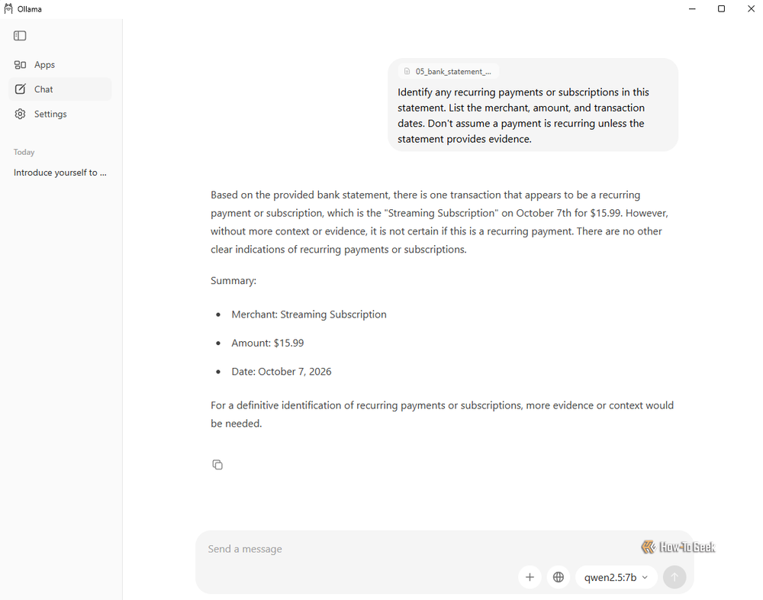Select the Chat menu item
Image resolution: width=763 pixels, height=600 pixels.
pos(60,89)
